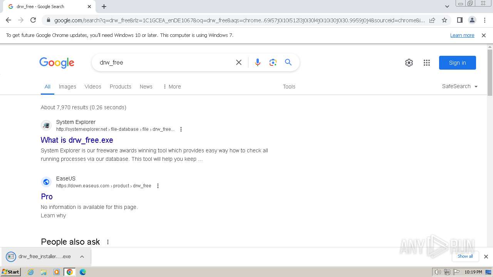Go back to previous page
The height and width of the screenshot is (277, 493).
click(8, 20)
